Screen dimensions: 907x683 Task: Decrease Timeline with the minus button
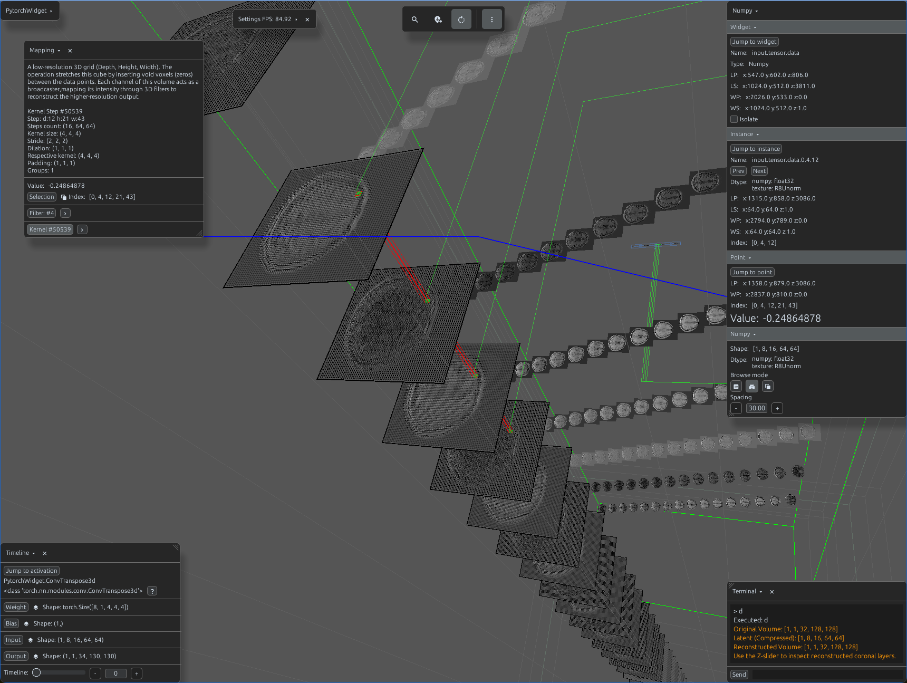click(x=95, y=674)
